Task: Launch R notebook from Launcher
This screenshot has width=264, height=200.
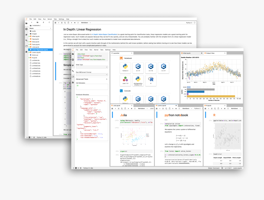Action: pos(151,81)
